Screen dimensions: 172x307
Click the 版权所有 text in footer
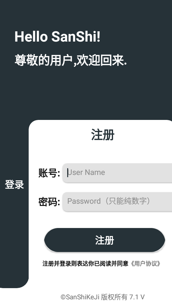click(x=114, y=297)
